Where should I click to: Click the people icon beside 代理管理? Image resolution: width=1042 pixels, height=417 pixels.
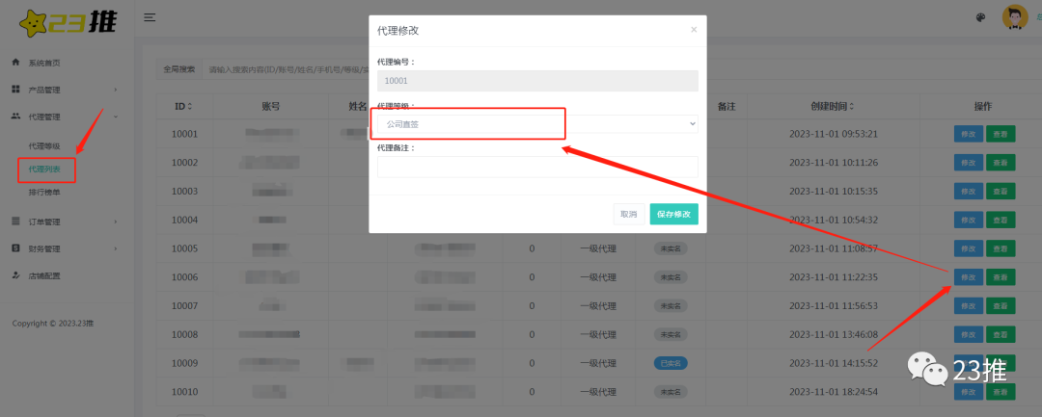click(x=16, y=116)
